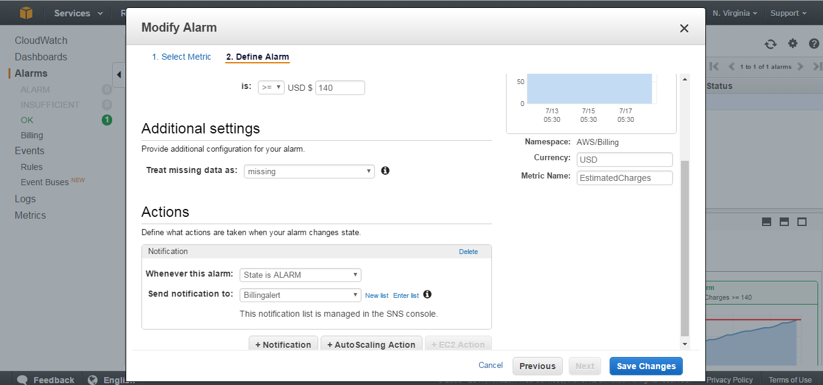Open the settings gear icon

pos(793,43)
